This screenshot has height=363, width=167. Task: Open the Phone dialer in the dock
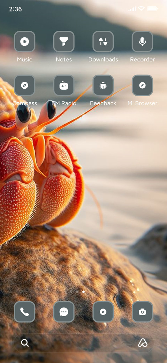tap(24, 312)
